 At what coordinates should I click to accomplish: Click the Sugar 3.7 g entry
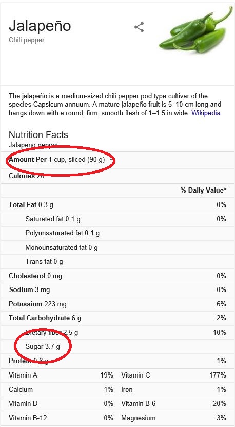pyautogui.click(x=43, y=347)
